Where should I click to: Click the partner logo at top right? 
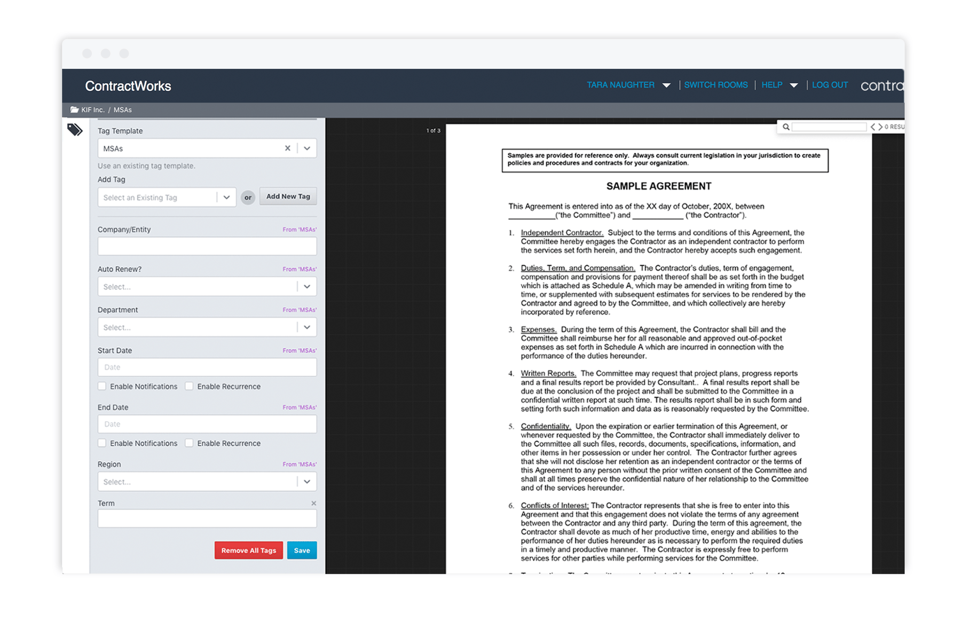click(882, 85)
